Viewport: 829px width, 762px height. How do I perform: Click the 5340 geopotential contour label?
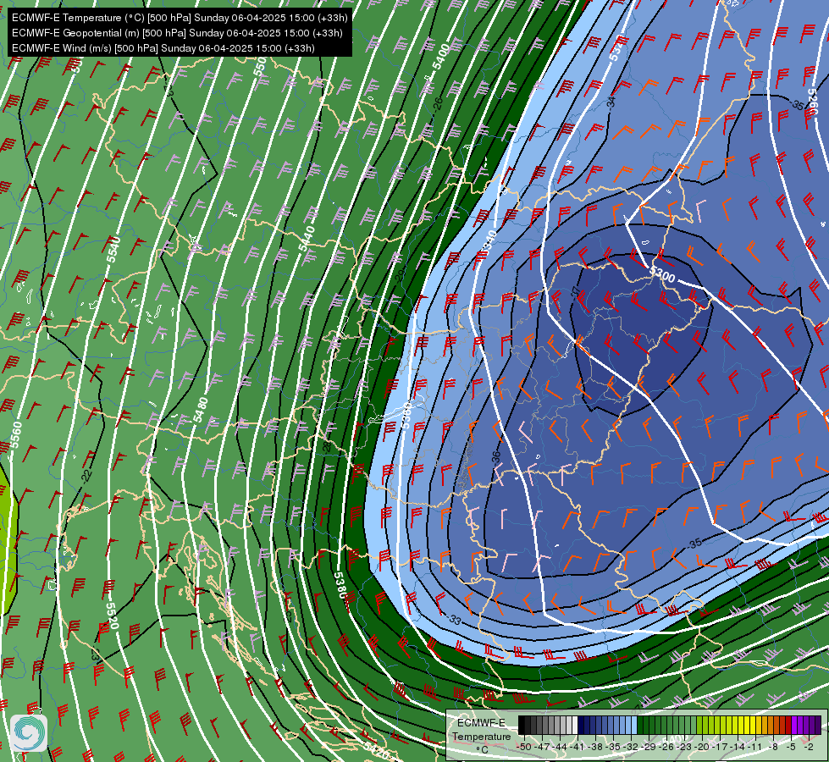point(490,241)
